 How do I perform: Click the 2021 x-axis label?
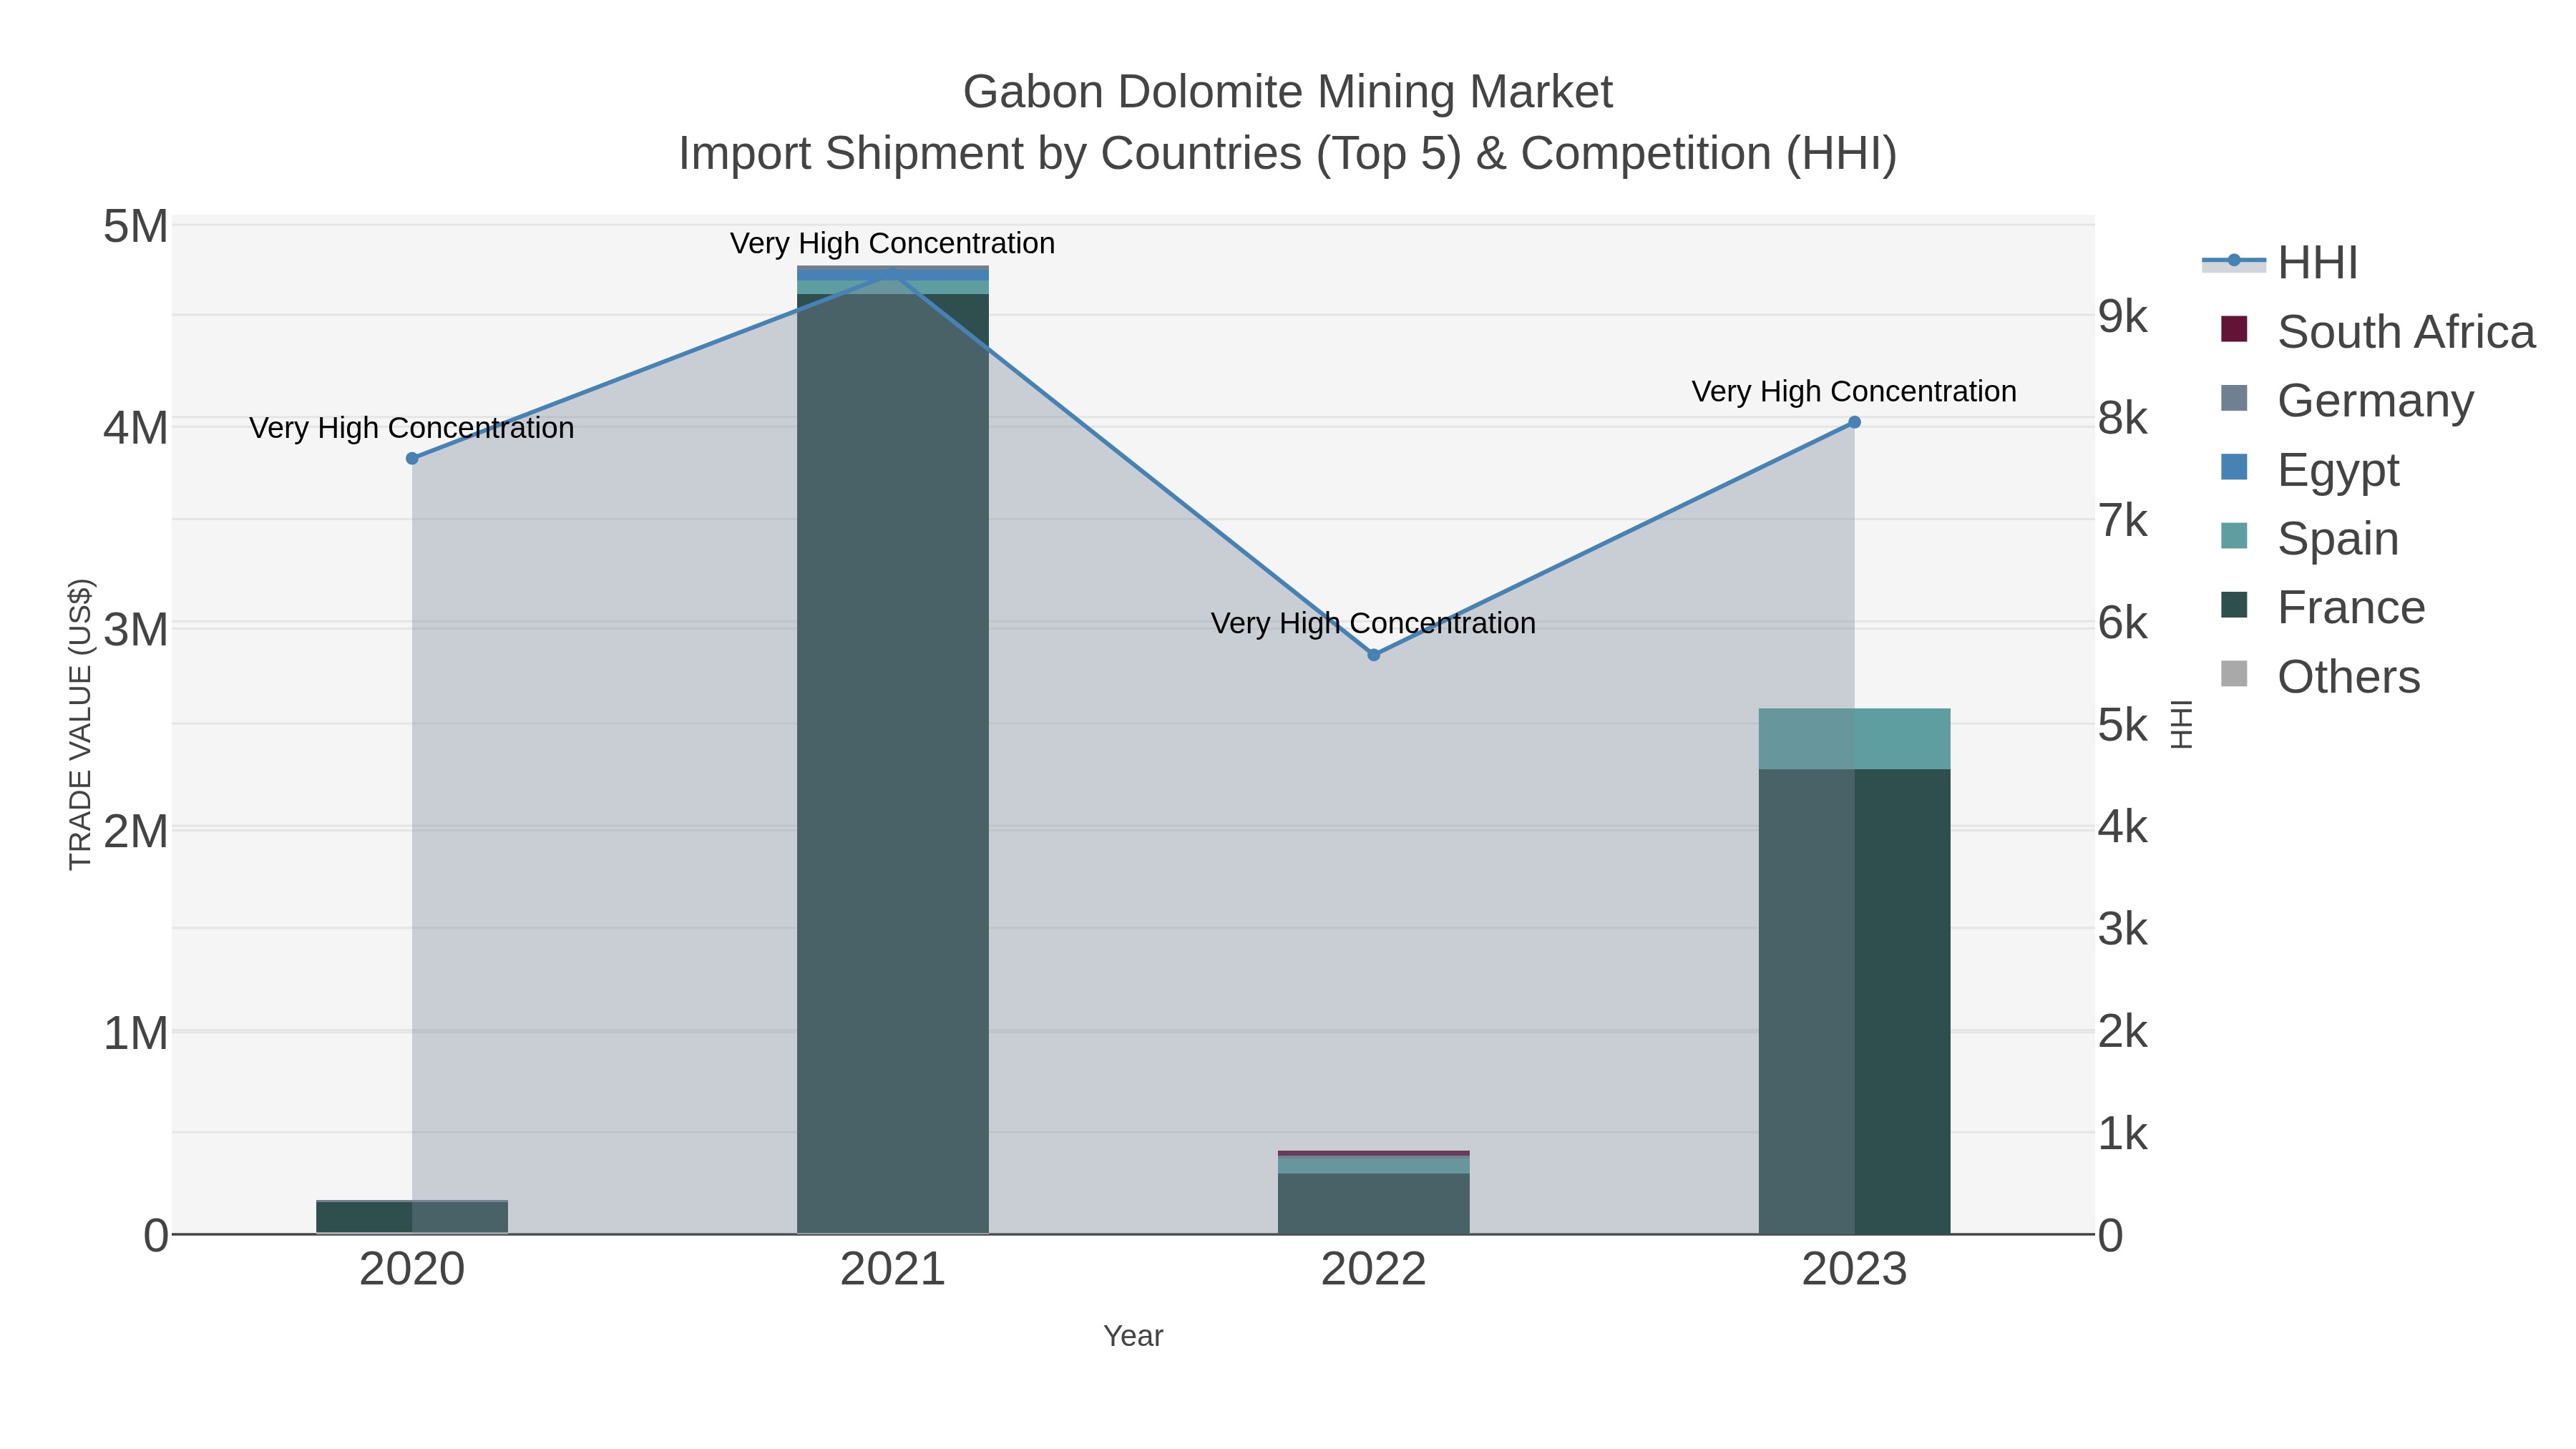pos(893,1270)
